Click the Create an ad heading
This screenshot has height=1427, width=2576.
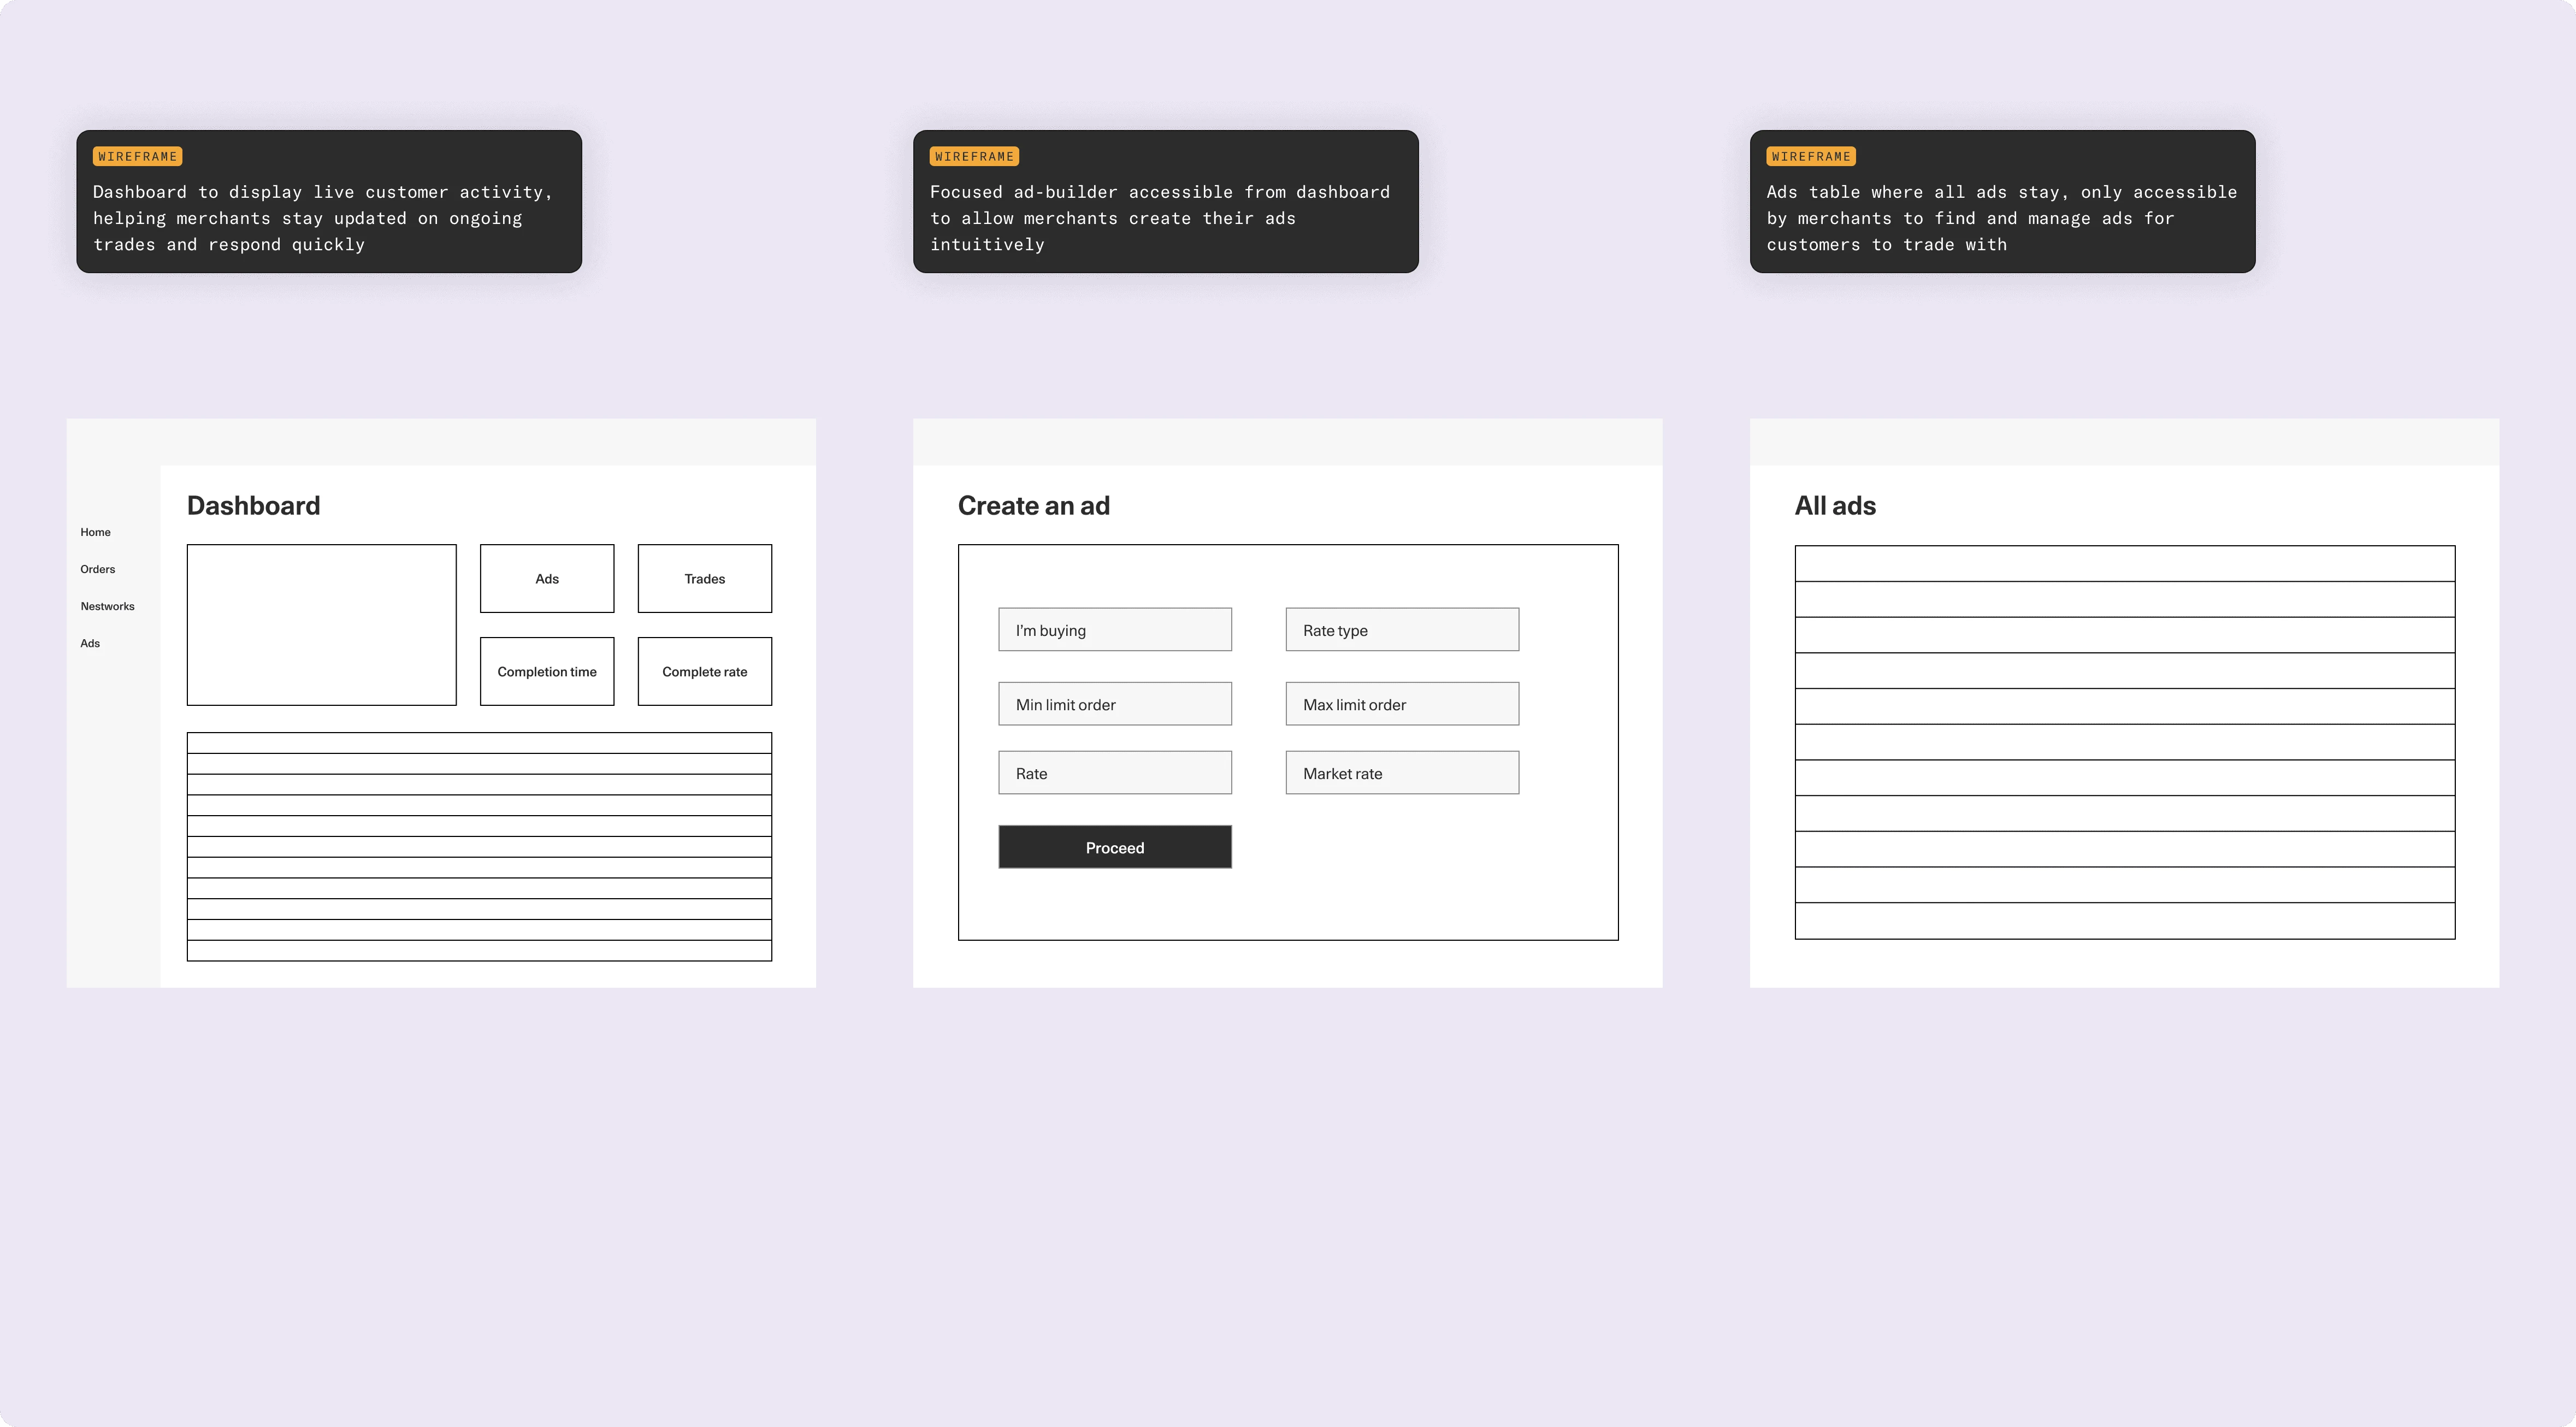point(1034,506)
